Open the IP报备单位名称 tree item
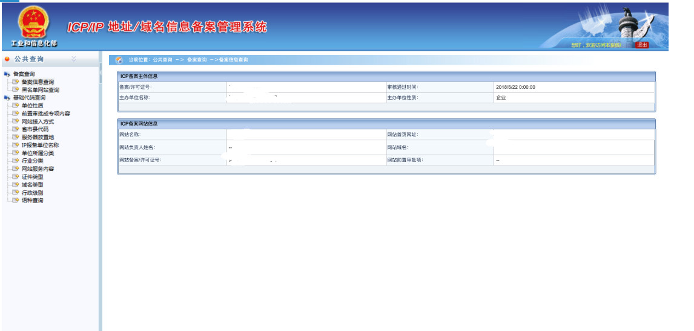Viewport: 694px width, 331px height. click(x=41, y=145)
